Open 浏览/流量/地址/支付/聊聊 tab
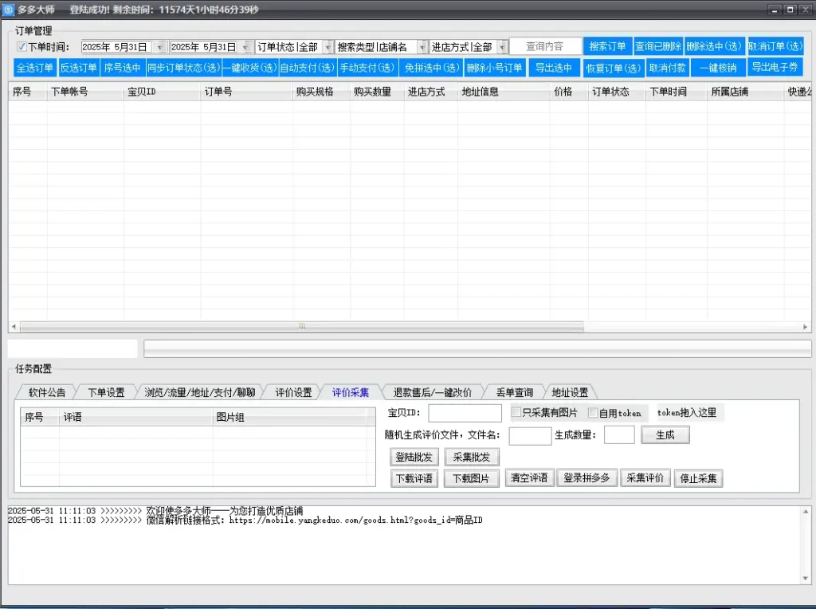The height and width of the screenshot is (609, 816). pyautogui.click(x=200, y=392)
